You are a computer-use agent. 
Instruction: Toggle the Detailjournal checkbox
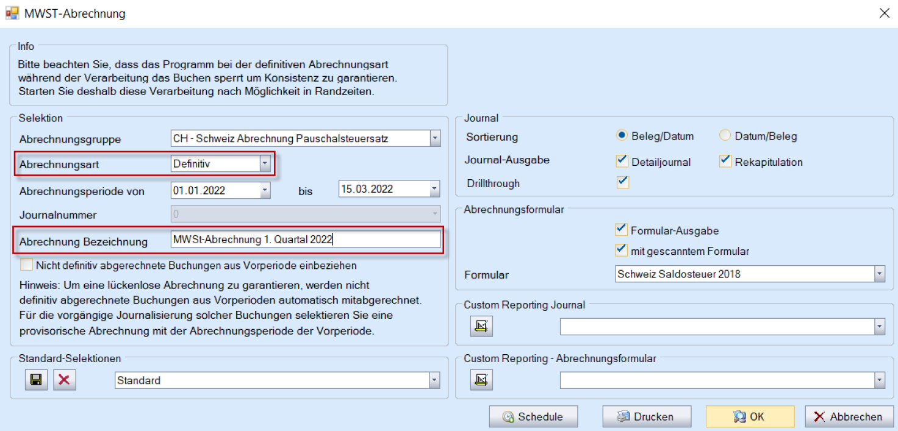point(622,162)
